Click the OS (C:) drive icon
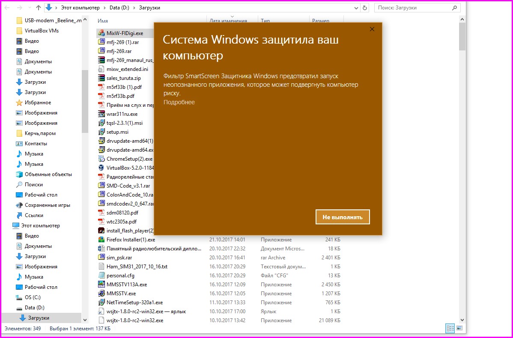513x338 pixels. tap(19, 297)
